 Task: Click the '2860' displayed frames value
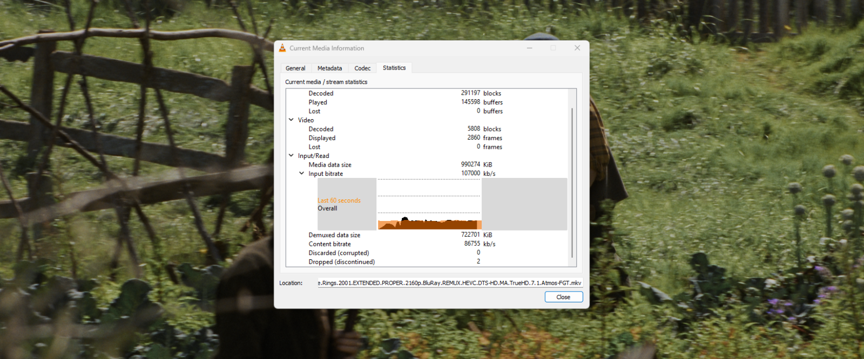point(474,137)
